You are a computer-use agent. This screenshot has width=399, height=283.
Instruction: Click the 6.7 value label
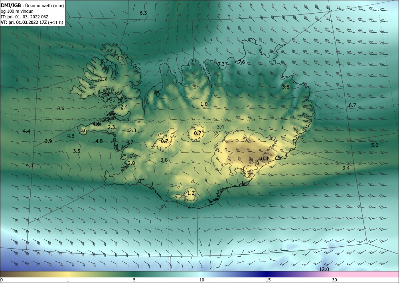coord(352,105)
